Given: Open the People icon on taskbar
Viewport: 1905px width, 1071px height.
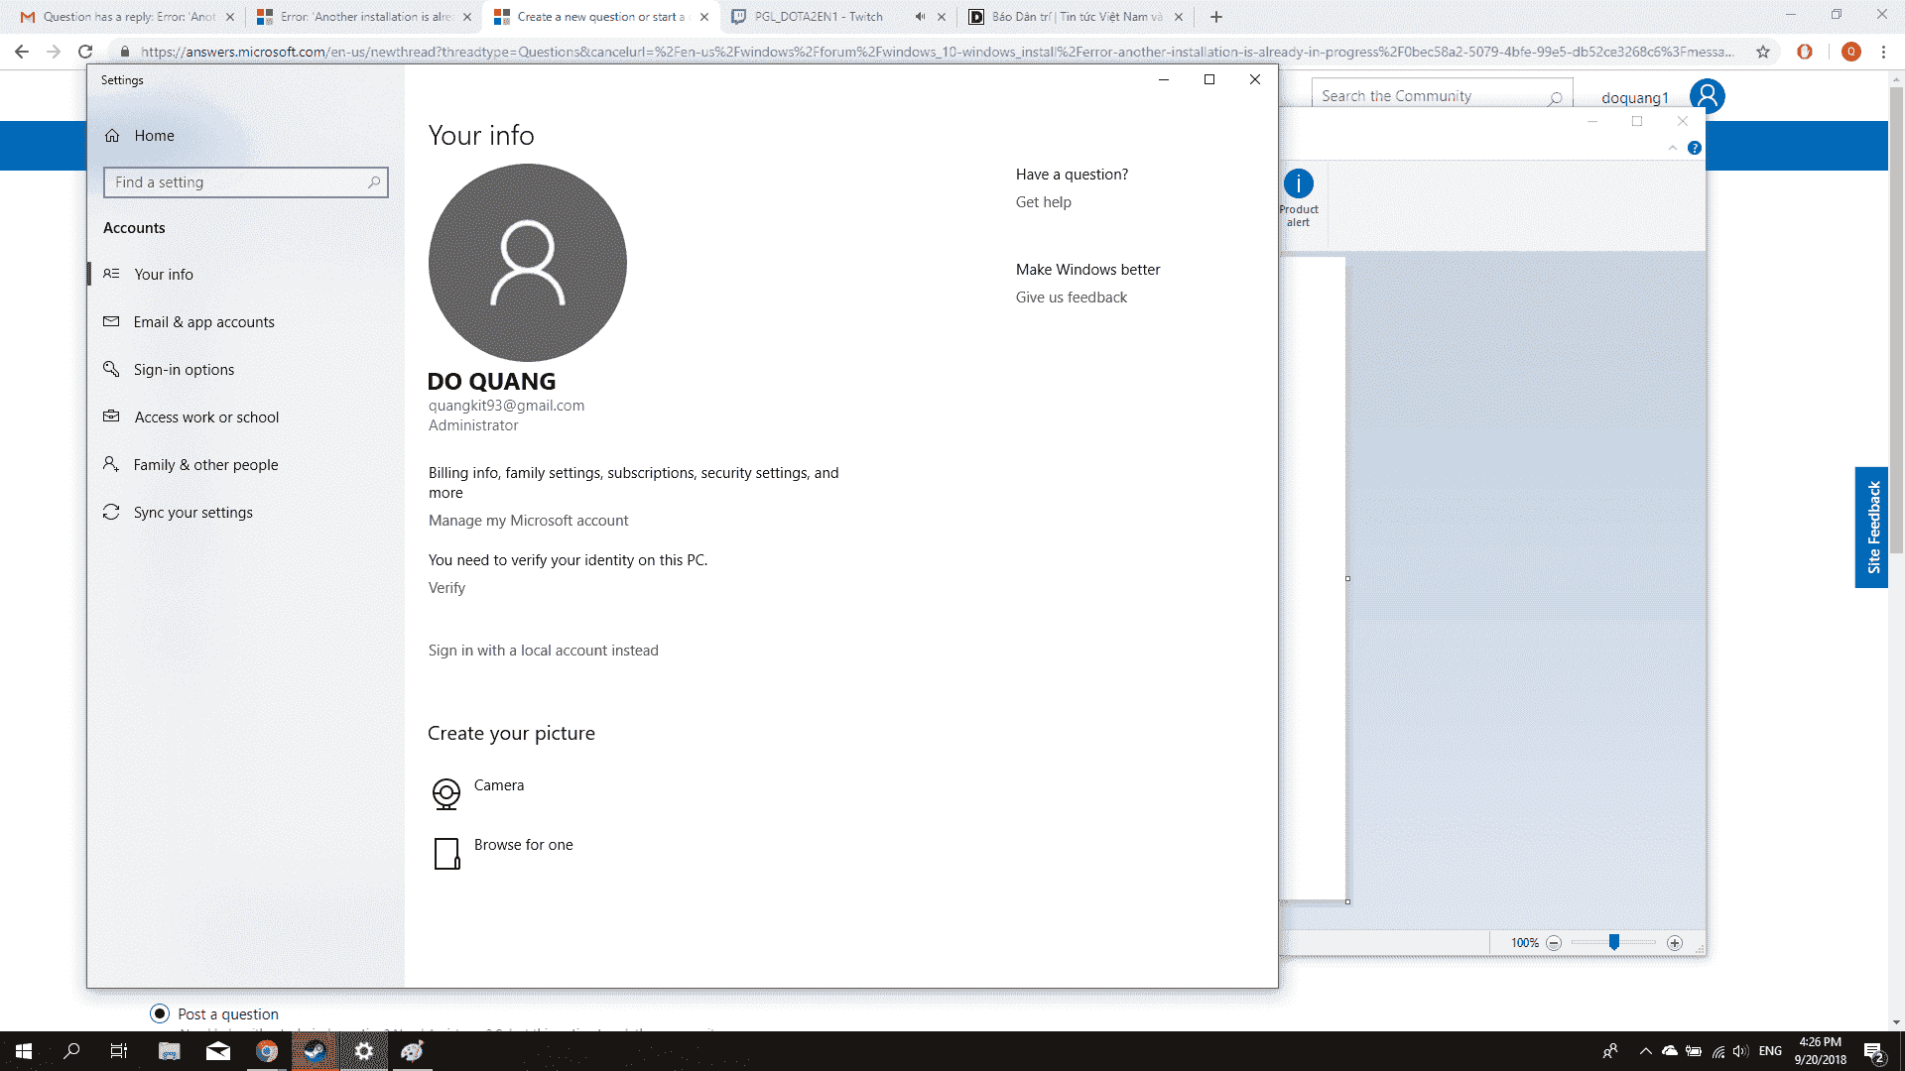Looking at the screenshot, I should 1610,1051.
